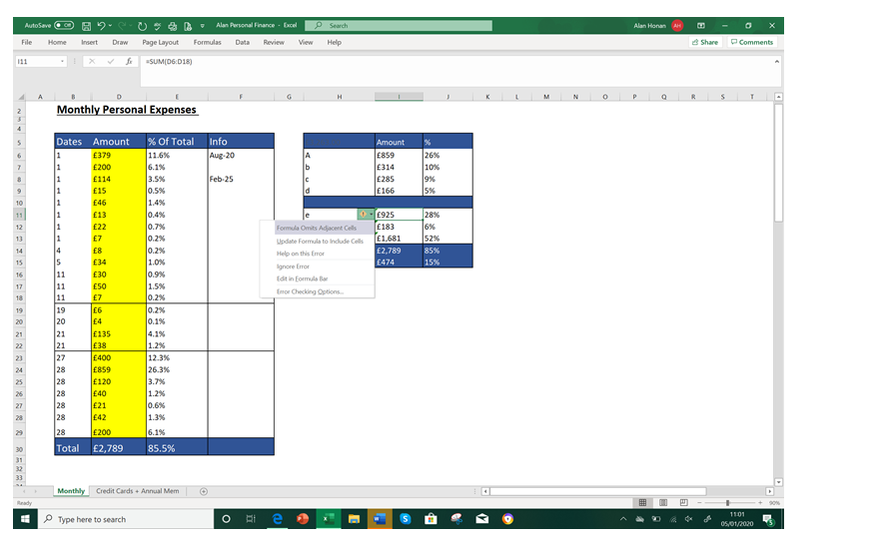Click the Share button
This screenshot has width=878, height=547.
tap(705, 43)
